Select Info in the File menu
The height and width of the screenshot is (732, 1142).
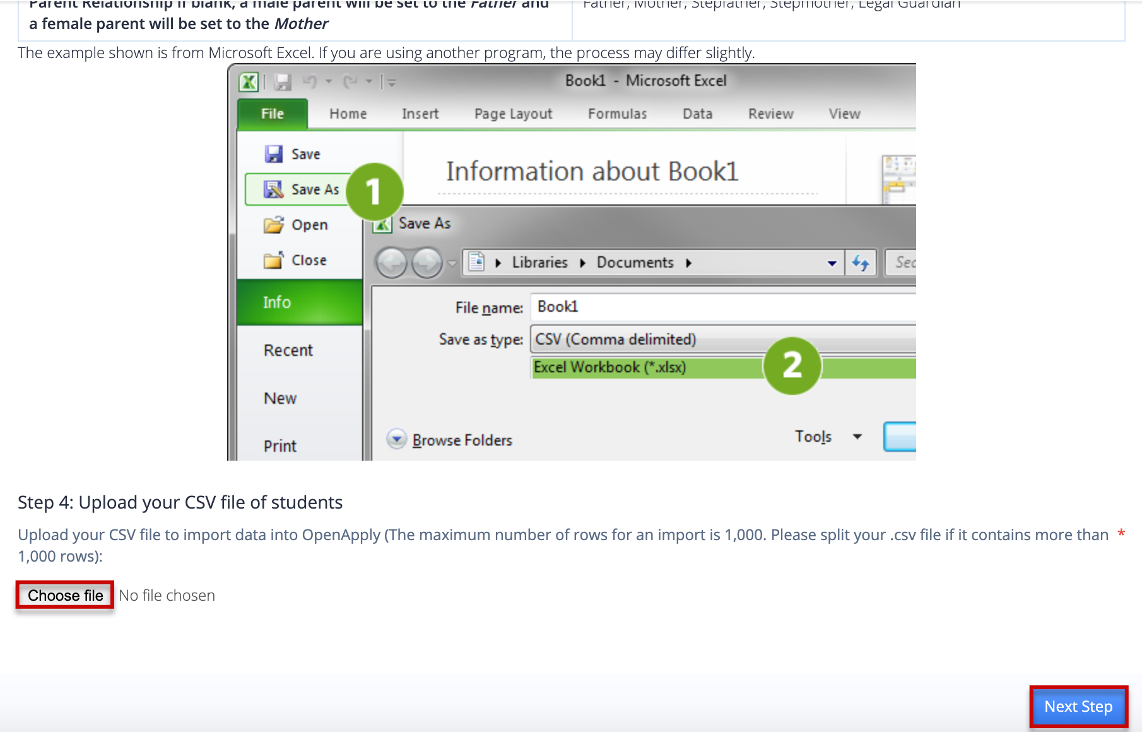(300, 302)
